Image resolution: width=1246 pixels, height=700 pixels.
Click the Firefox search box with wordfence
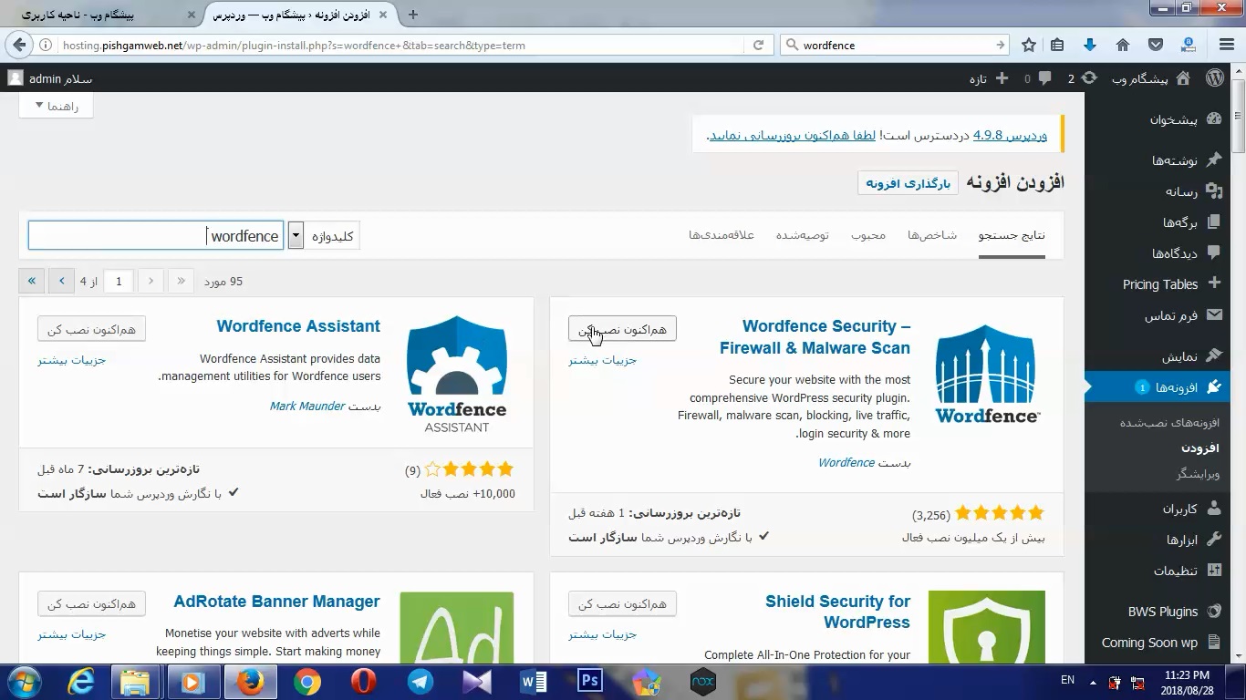[x=894, y=45]
